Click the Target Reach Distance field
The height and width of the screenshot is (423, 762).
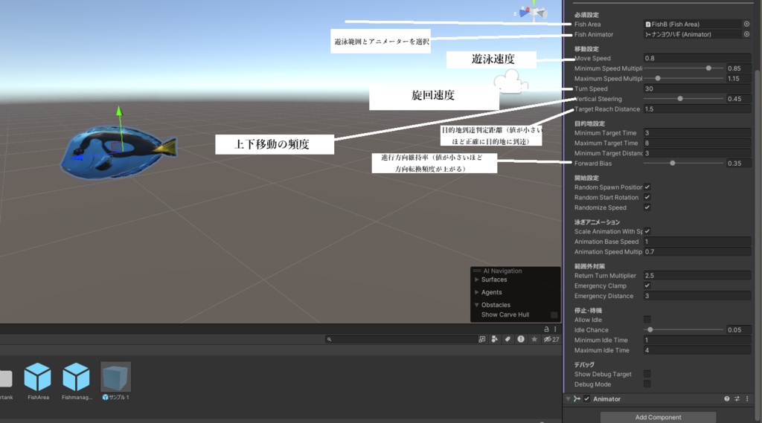point(697,109)
